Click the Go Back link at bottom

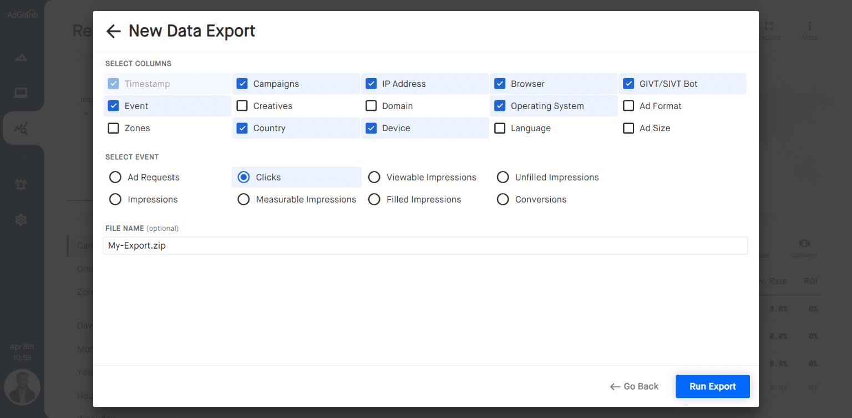pyautogui.click(x=633, y=386)
